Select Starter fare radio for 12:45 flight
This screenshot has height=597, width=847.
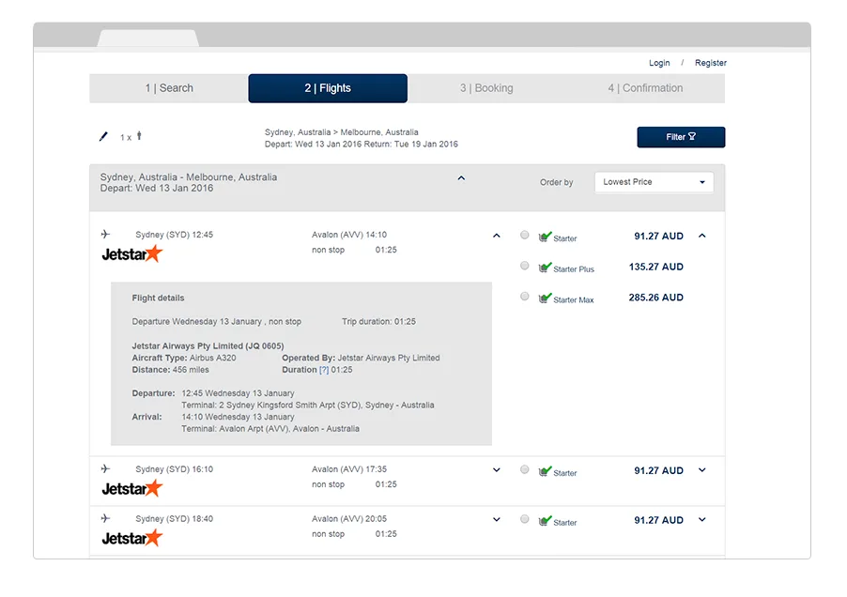(x=525, y=235)
